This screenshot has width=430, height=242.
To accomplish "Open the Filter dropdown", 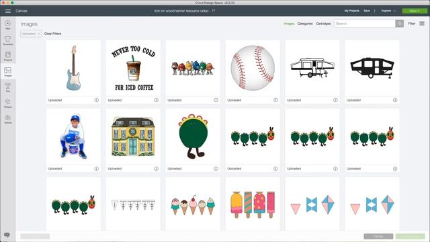I will point(412,24).
